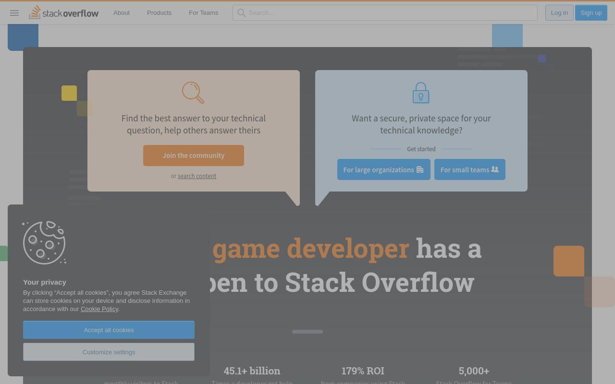615x384 pixels.
Task: Click the '45.1+ billion' statistic
Action: tap(252, 371)
